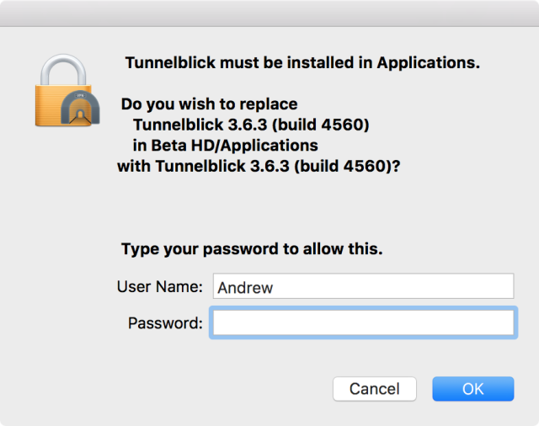Click the 'Password:' label
539x426 pixels.
pos(165,323)
